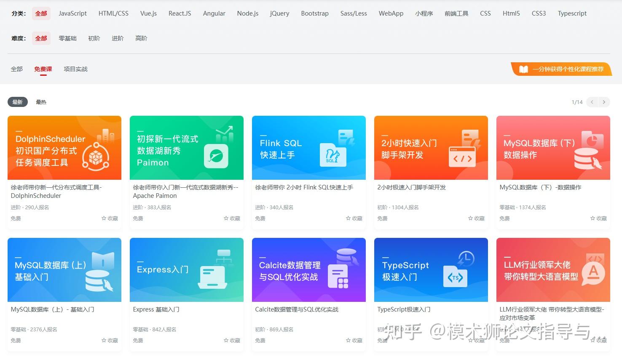
Task: Click 收藏 star on 2小时极速入门脚手架开发 course
Action: pyautogui.click(x=471, y=218)
